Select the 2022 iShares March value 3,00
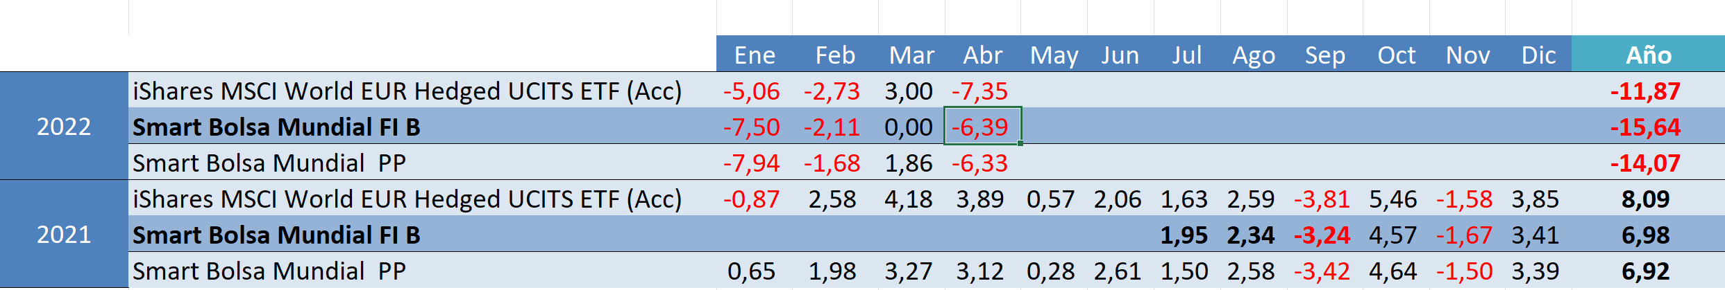Screen dimensions: 1725x290 coord(909,91)
